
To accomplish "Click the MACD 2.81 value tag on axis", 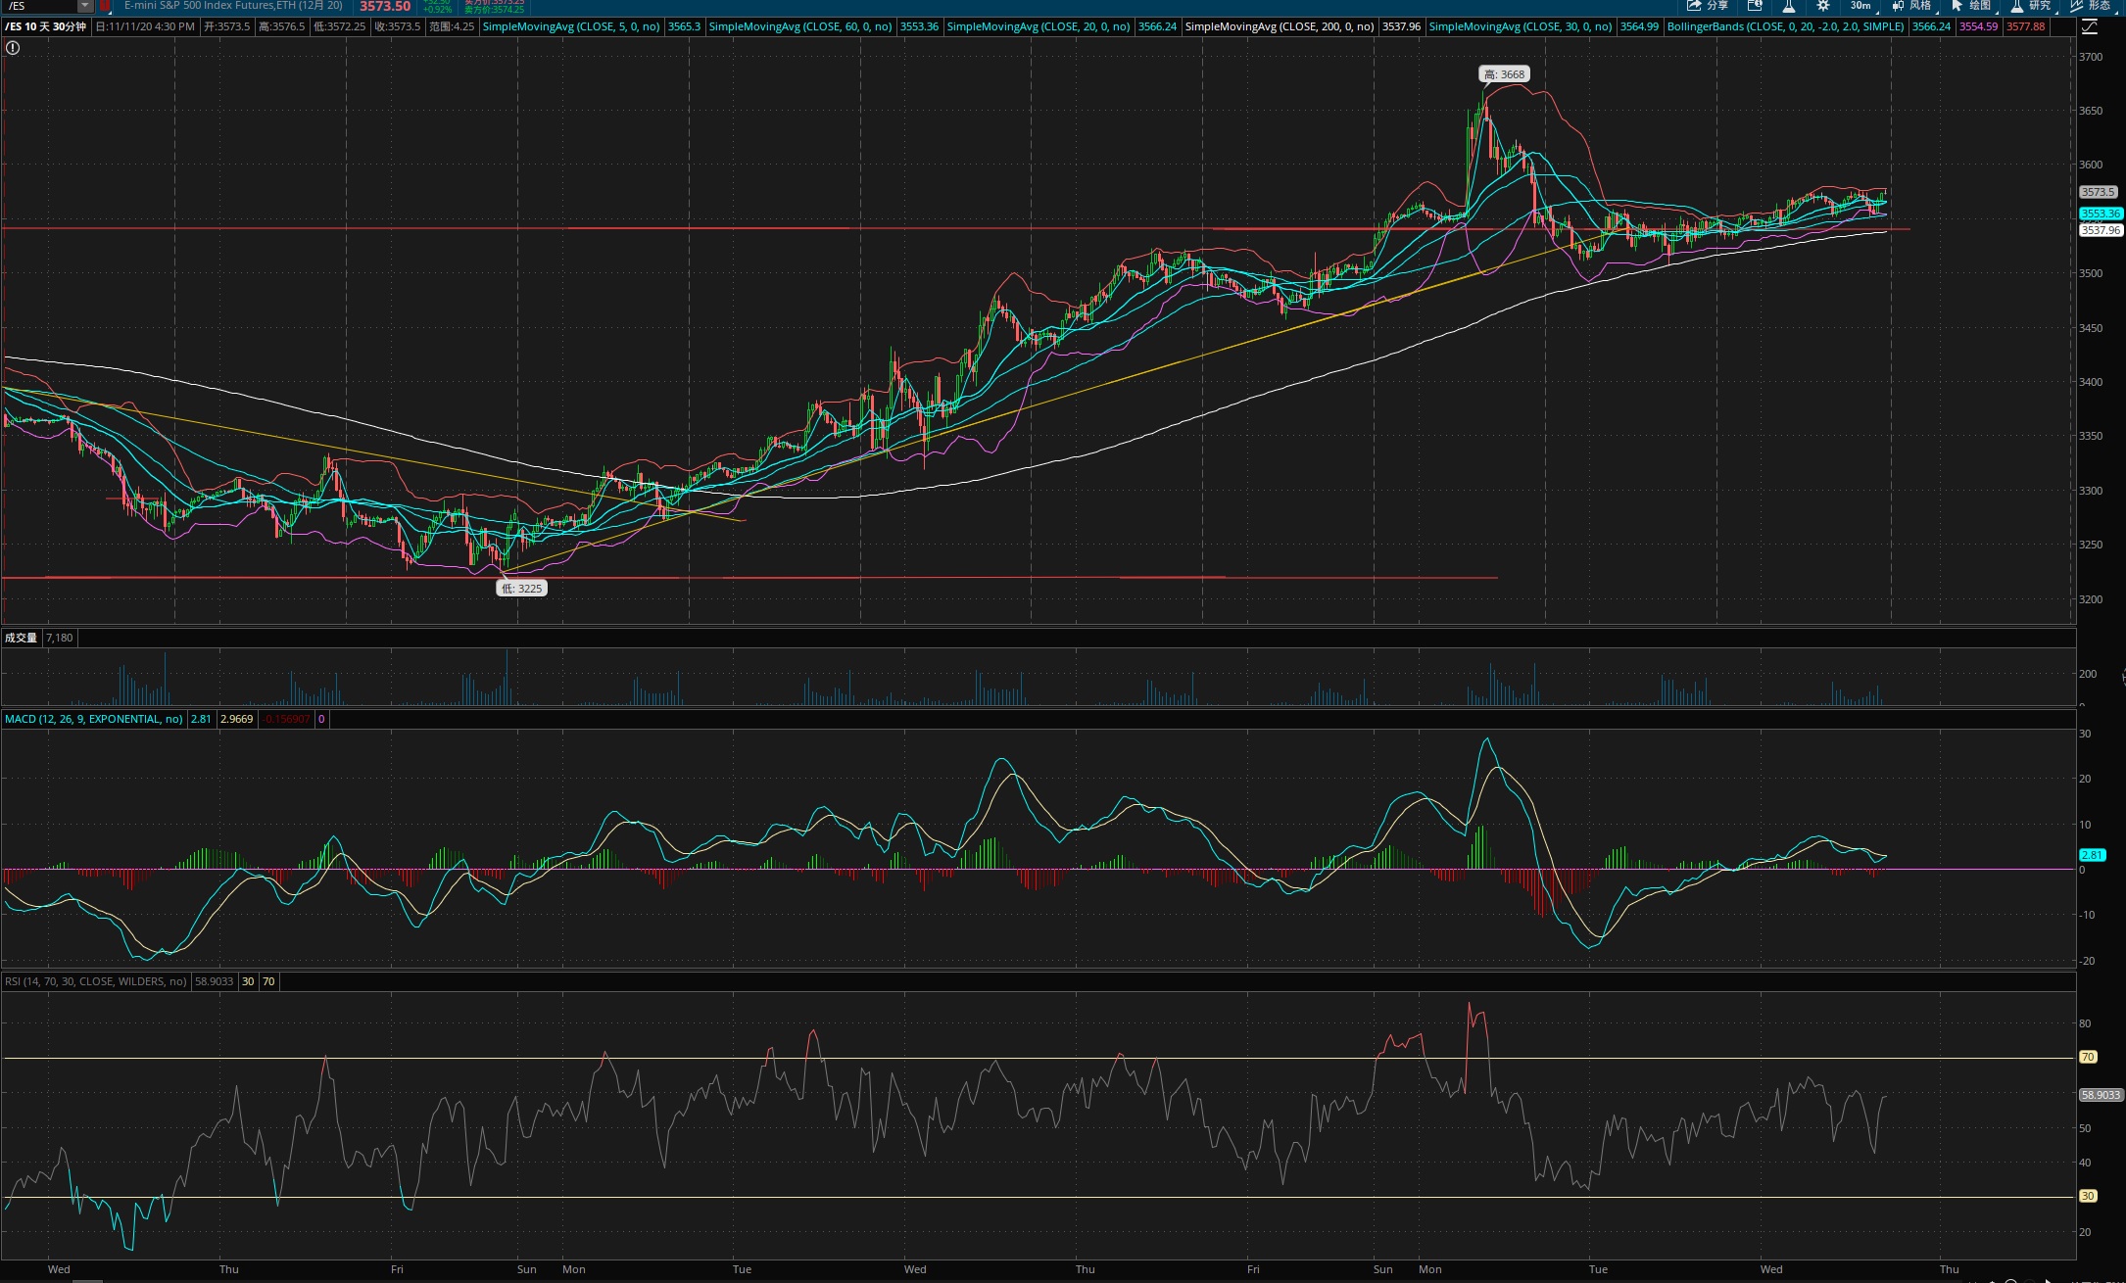I will tap(2092, 855).
